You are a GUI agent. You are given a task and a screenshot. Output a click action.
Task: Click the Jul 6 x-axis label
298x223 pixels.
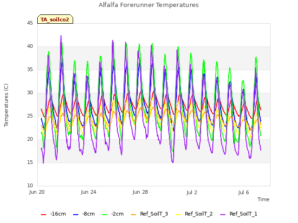244,192
